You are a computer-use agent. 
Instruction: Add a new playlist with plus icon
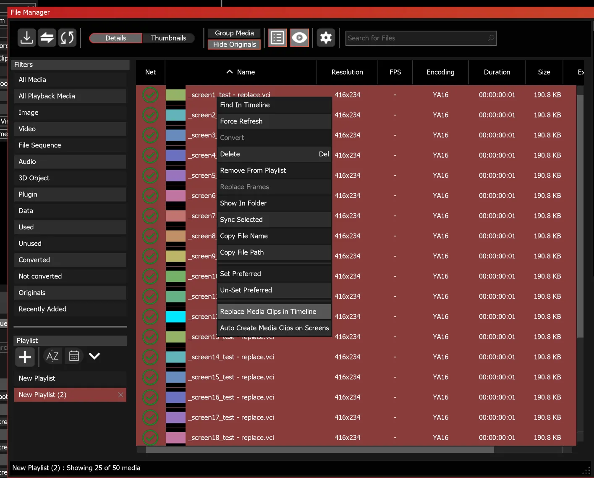pos(25,357)
